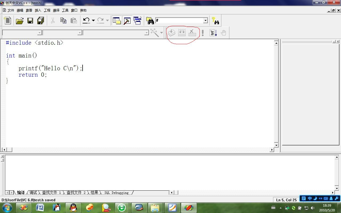Toggle the Workspace window
The image size is (341, 213).
(x=117, y=21)
